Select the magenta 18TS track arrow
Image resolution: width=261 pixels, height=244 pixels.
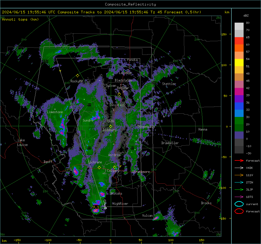coord(239,197)
